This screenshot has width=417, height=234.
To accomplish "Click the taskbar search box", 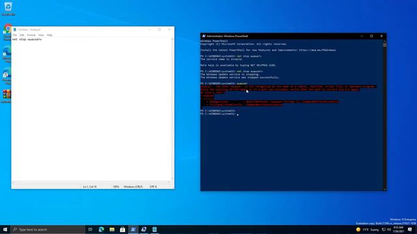I will pos(48,229).
